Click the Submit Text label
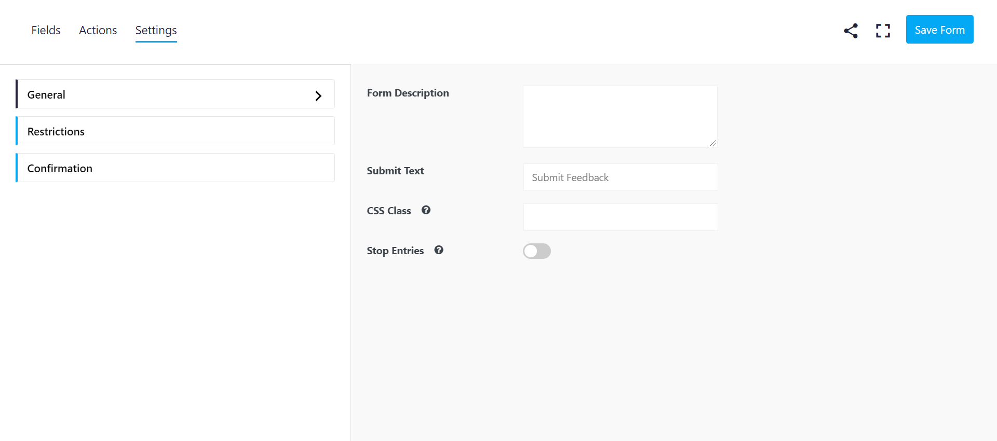The width and height of the screenshot is (997, 441). 395,171
